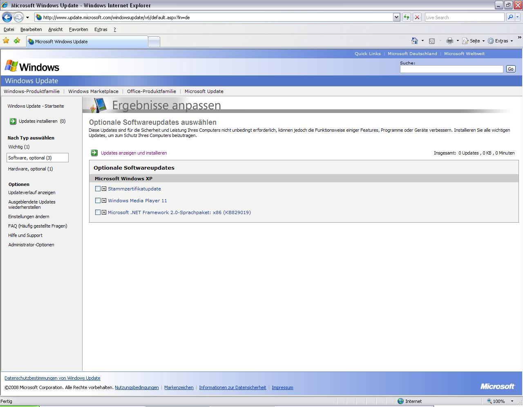Screen dimensions: 523x407
Task: Open the Microsoft Weltweit link
Action: pyautogui.click(x=464, y=53)
